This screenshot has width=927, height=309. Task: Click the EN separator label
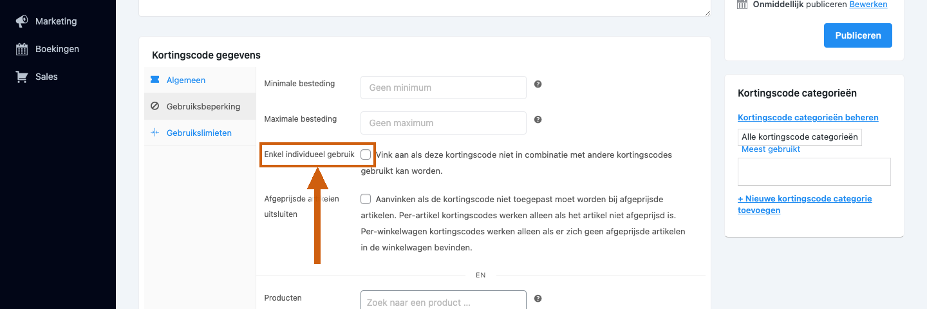(481, 275)
